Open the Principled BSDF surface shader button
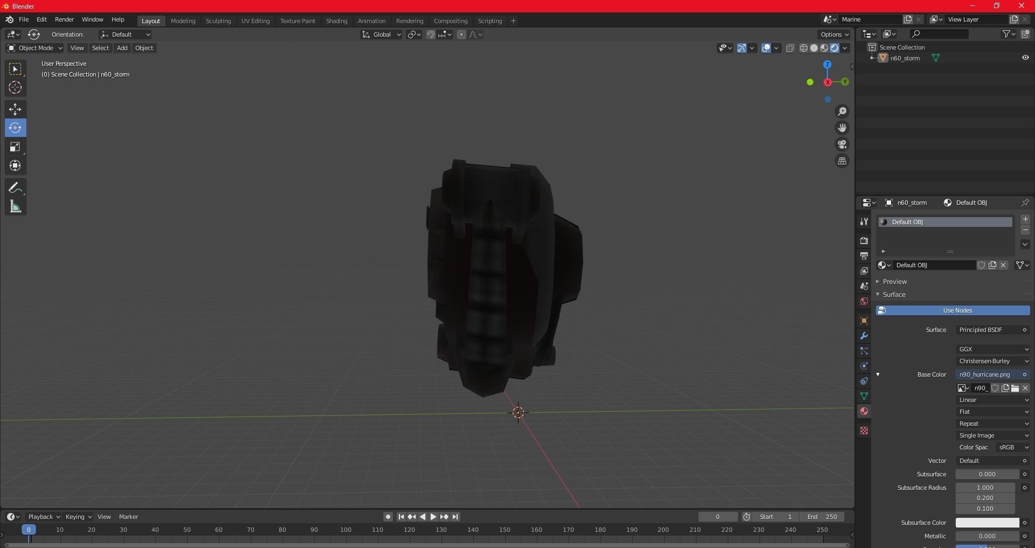This screenshot has height=548, width=1035. (x=993, y=330)
